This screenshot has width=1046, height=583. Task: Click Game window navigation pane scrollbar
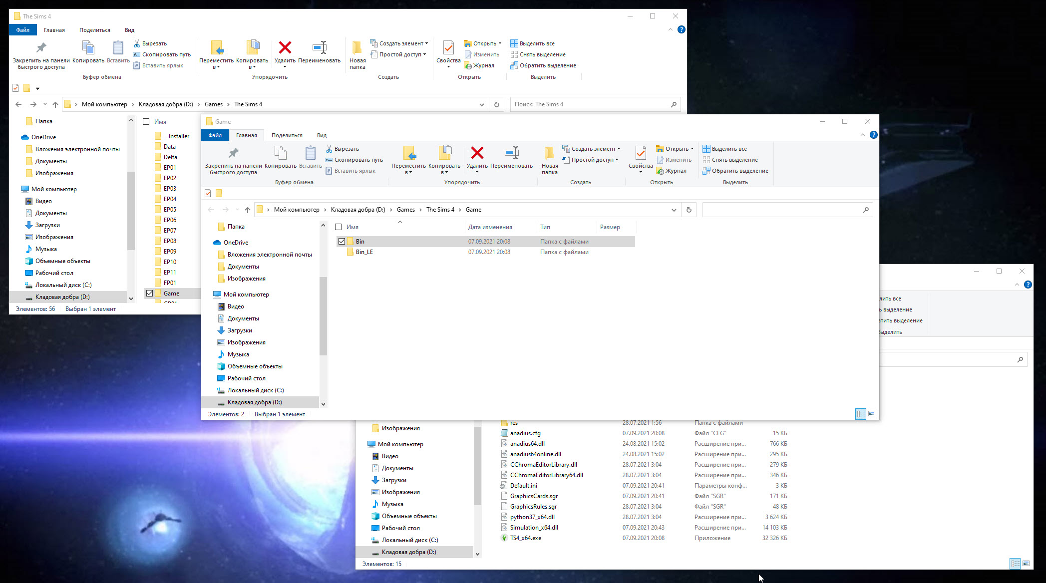click(x=323, y=316)
